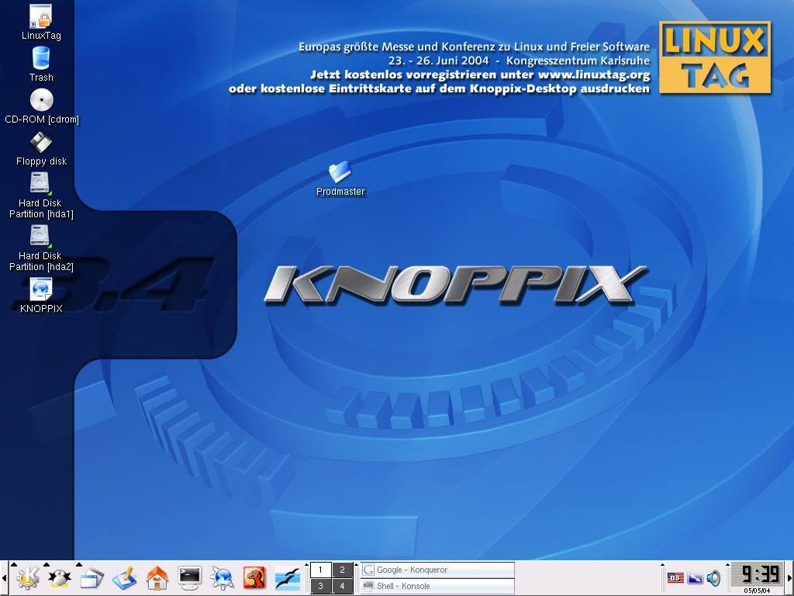Switch to virtual desktop 3

[x=320, y=586]
